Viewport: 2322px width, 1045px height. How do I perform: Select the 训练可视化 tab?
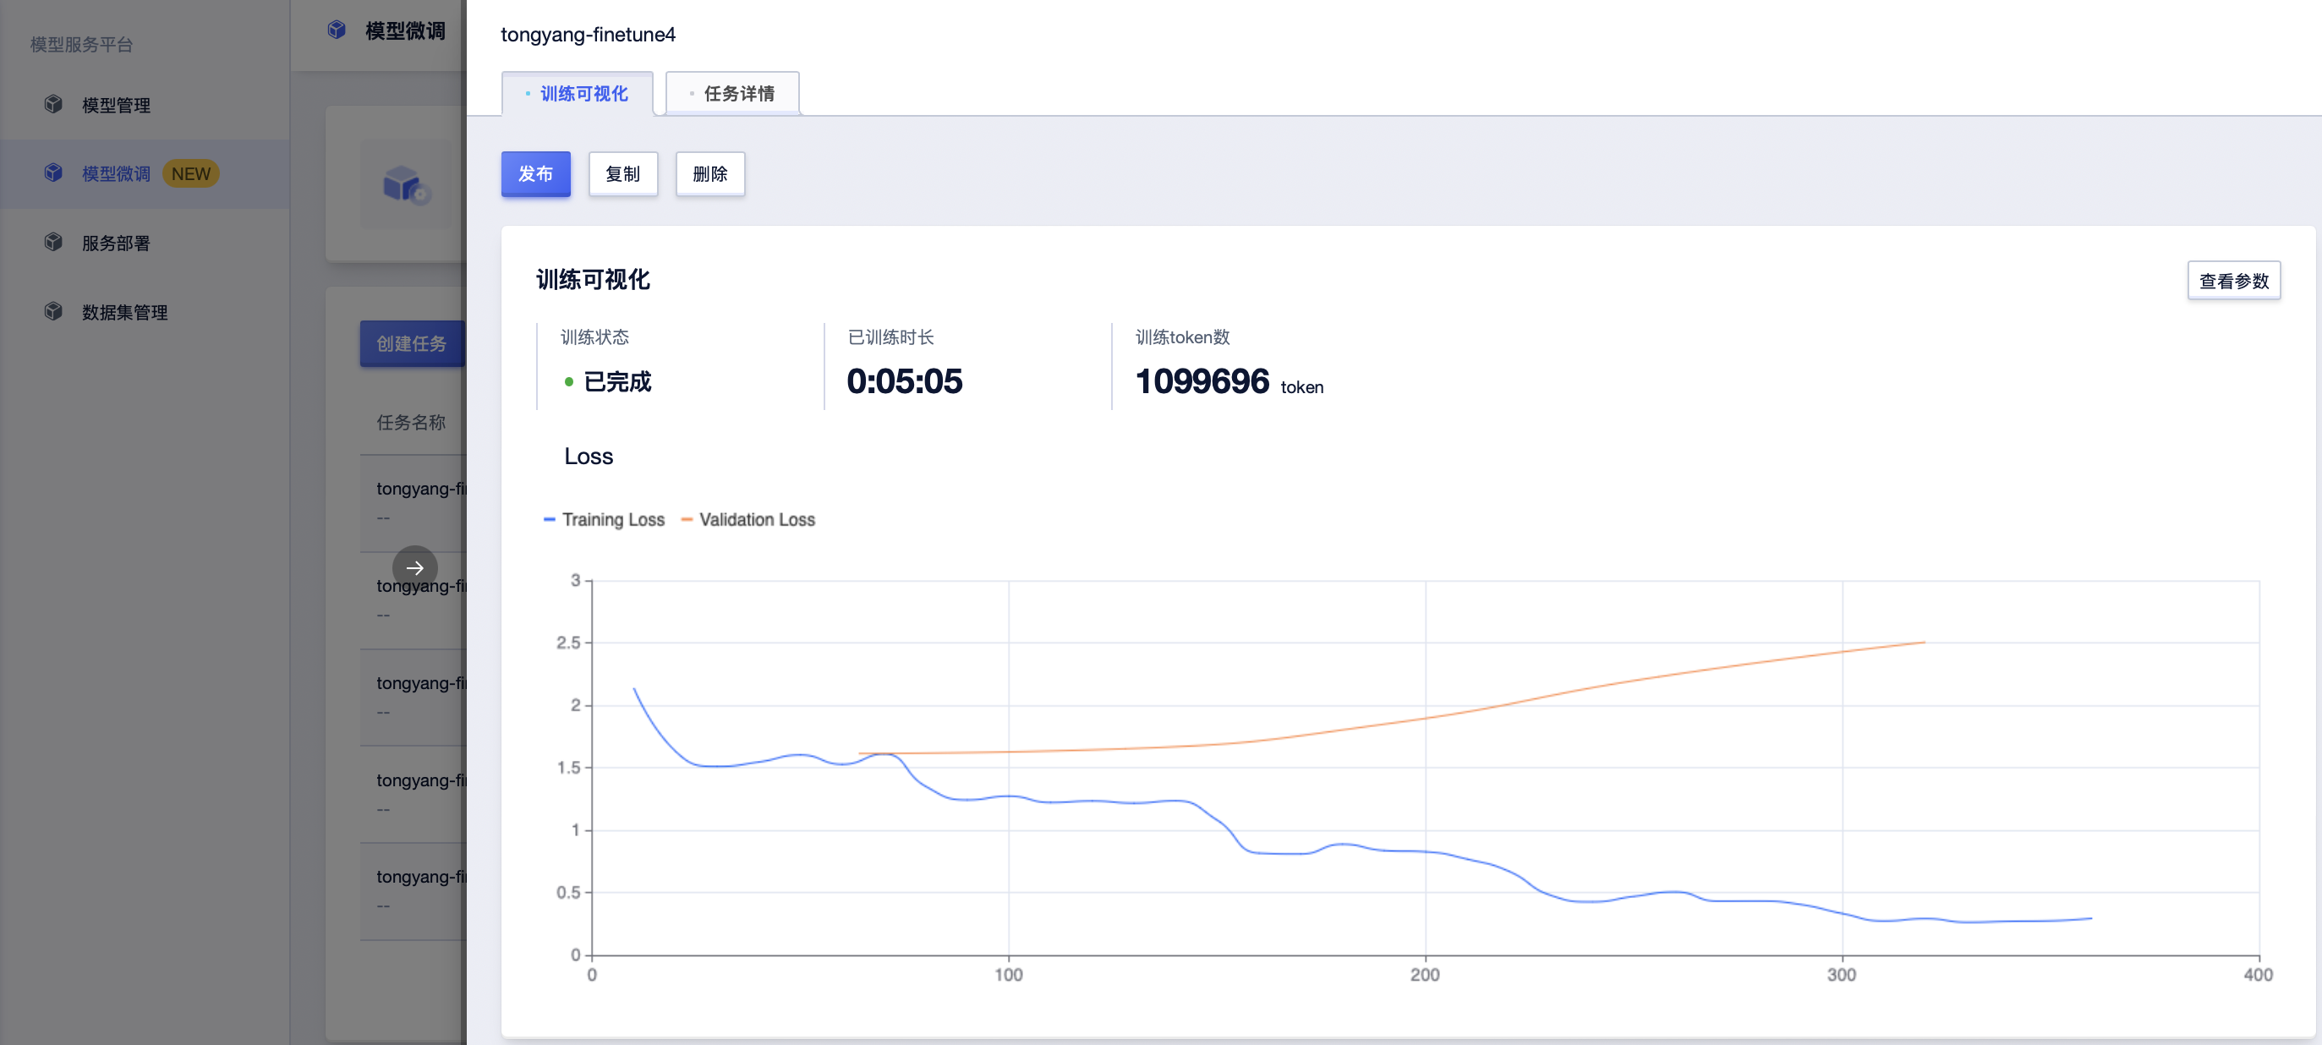pos(577,94)
